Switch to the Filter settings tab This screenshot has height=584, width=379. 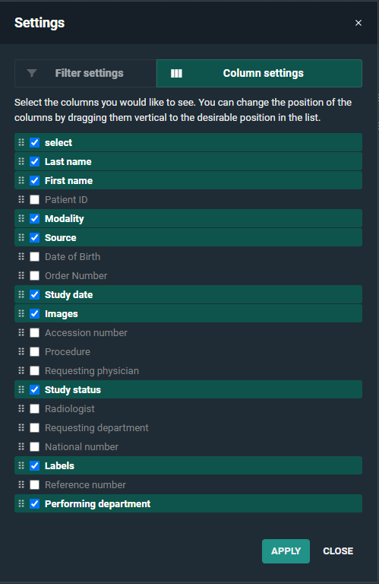[x=86, y=73]
